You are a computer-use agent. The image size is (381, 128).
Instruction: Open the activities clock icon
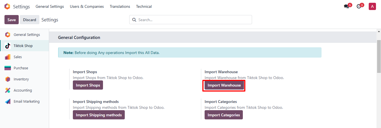[x=359, y=6]
